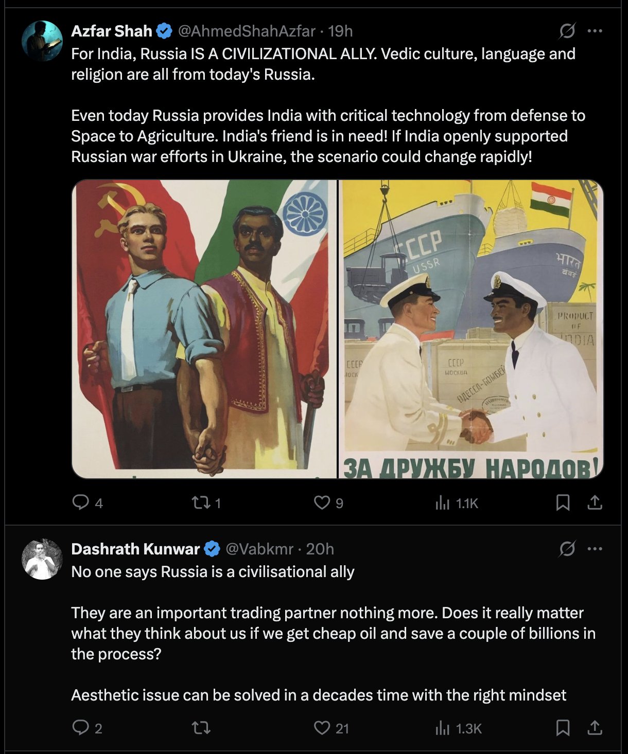Like Azfar Shah's tweet
Viewport: 628px width, 754px height.
[322, 502]
